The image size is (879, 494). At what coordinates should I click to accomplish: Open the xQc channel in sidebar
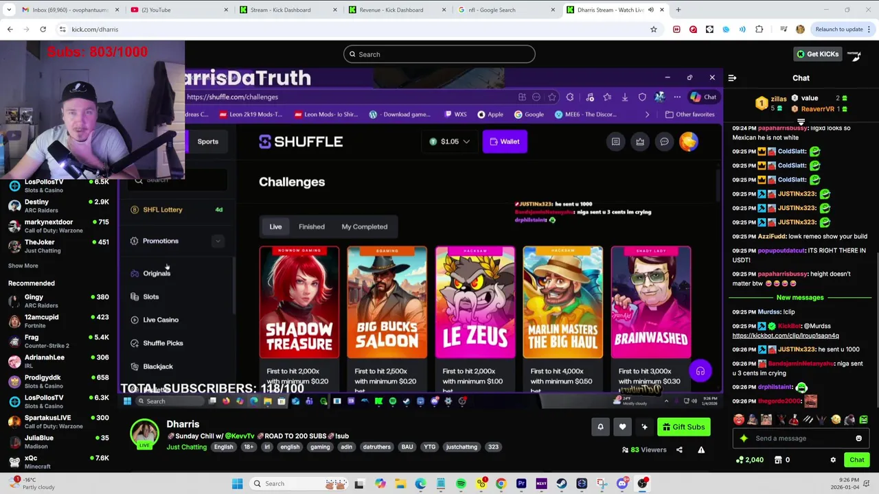[58, 462]
